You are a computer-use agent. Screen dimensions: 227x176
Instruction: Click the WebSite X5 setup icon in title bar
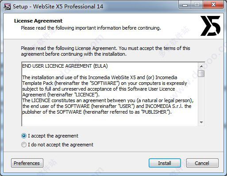[7, 7]
